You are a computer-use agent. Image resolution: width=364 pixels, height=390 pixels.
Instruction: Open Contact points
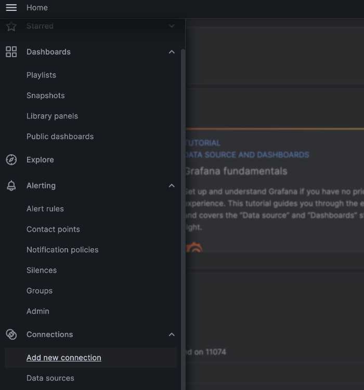[x=53, y=229]
